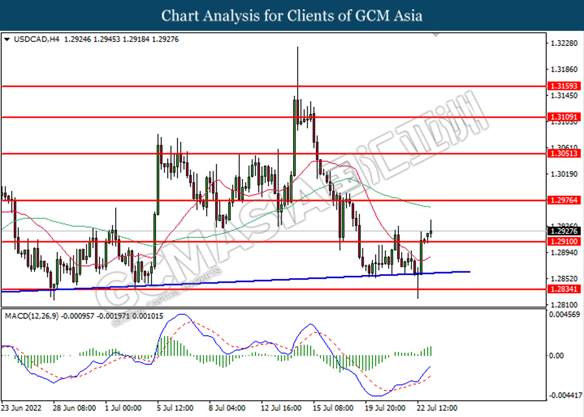Image resolution: width=584 pixels, height=417 pixels.
Task: Click the 1.32280 axis price value
Action: click(x=564, y=43)
